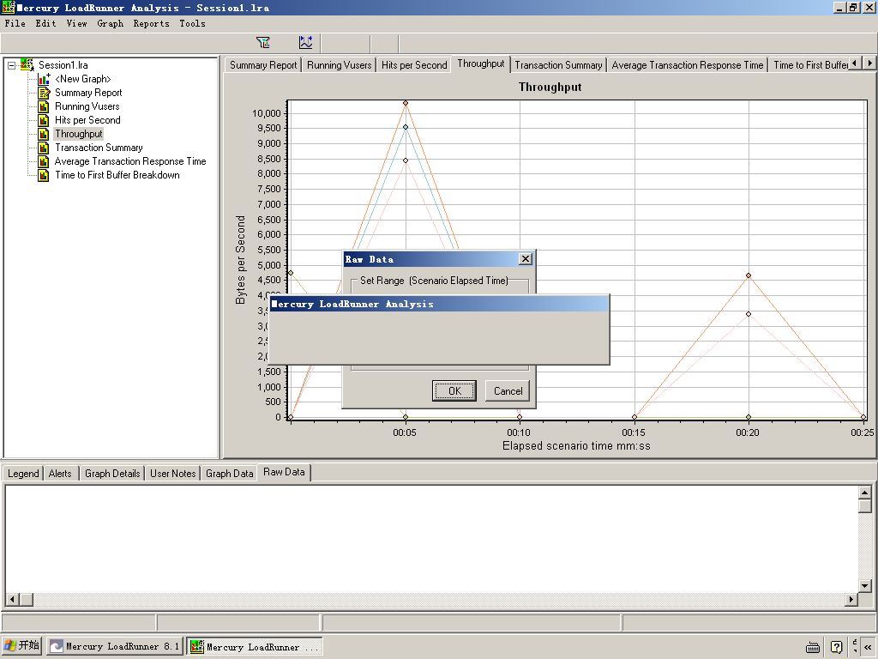Switch to the Graph Data bottom tab
The image size is (878, 659).
230,474
